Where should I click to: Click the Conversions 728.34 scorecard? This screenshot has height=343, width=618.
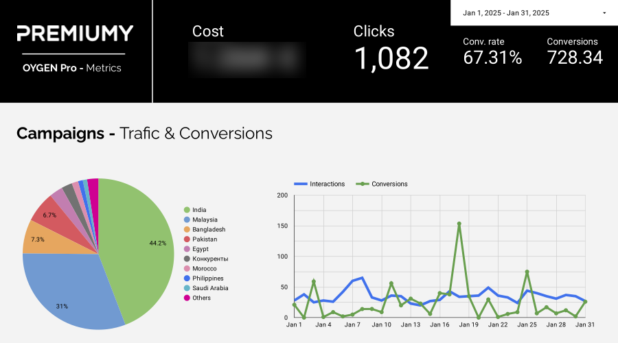[575, 51]
